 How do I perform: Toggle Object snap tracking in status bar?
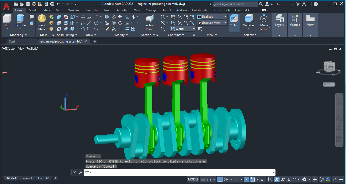click(247, 179)
